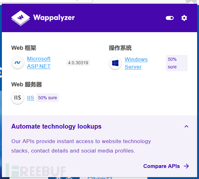
Task: Open the IIS link
Action: [31, 98]
